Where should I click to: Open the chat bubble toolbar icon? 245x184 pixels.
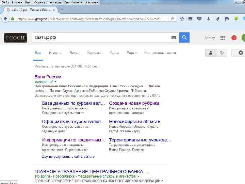[227, 19]
